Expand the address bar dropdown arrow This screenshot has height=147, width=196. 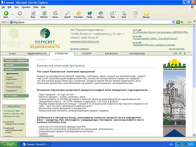pos(173,22)
